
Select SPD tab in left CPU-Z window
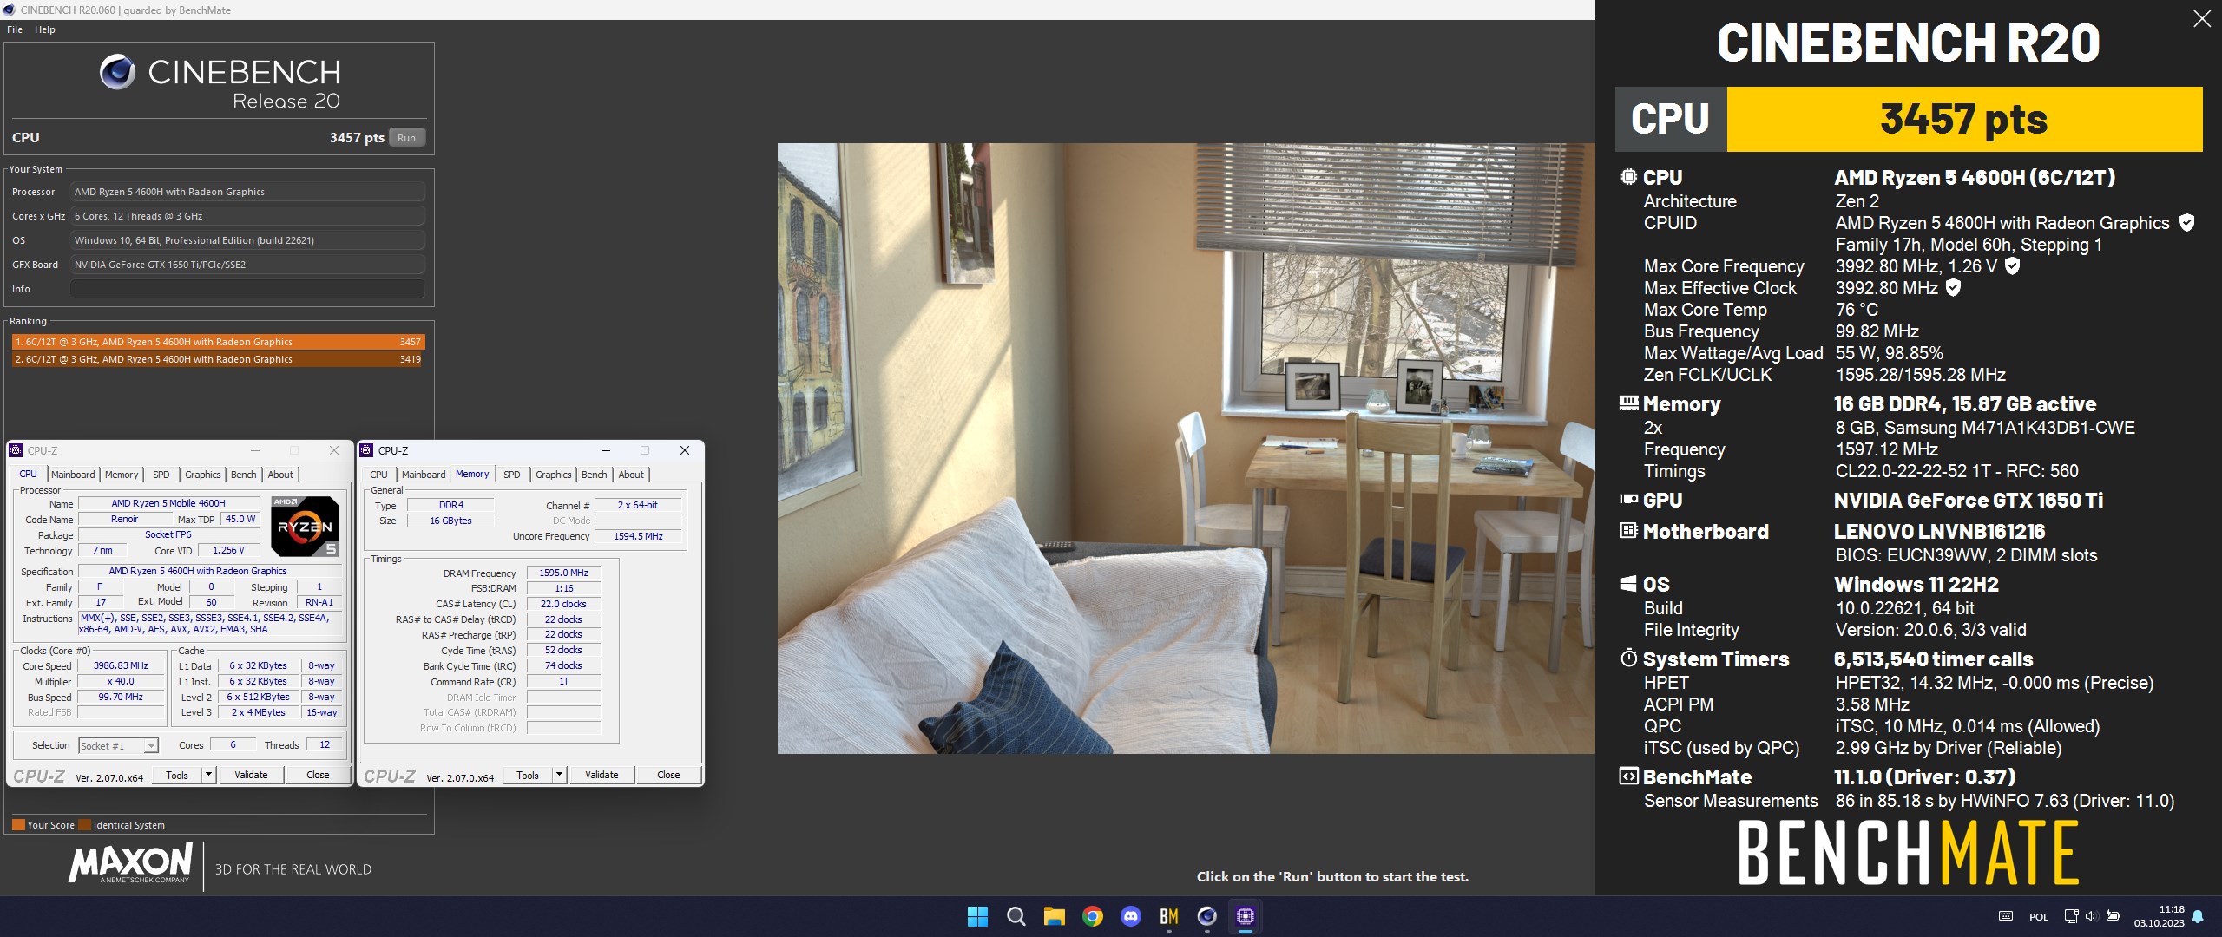161,475
